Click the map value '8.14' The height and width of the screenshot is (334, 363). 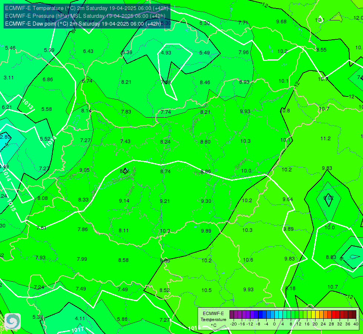[86, 111]
